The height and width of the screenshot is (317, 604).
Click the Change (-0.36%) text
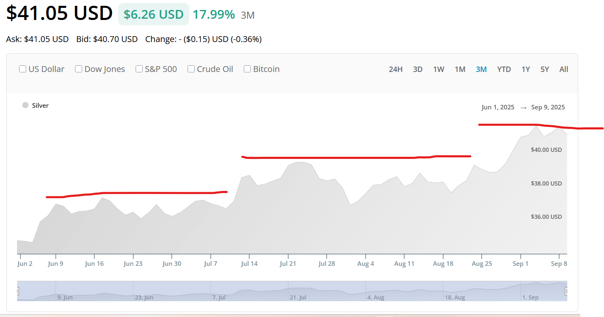[x=203, y=39]
